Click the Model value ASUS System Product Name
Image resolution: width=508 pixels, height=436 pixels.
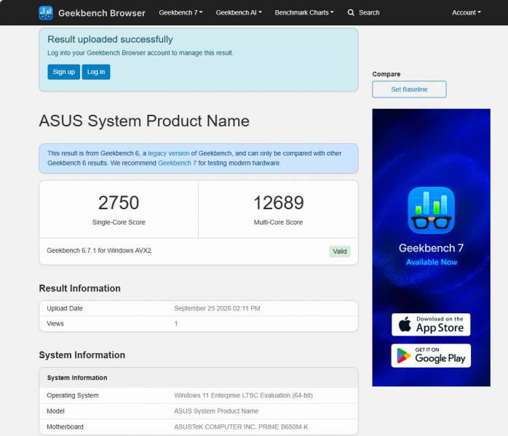(216, 411)
